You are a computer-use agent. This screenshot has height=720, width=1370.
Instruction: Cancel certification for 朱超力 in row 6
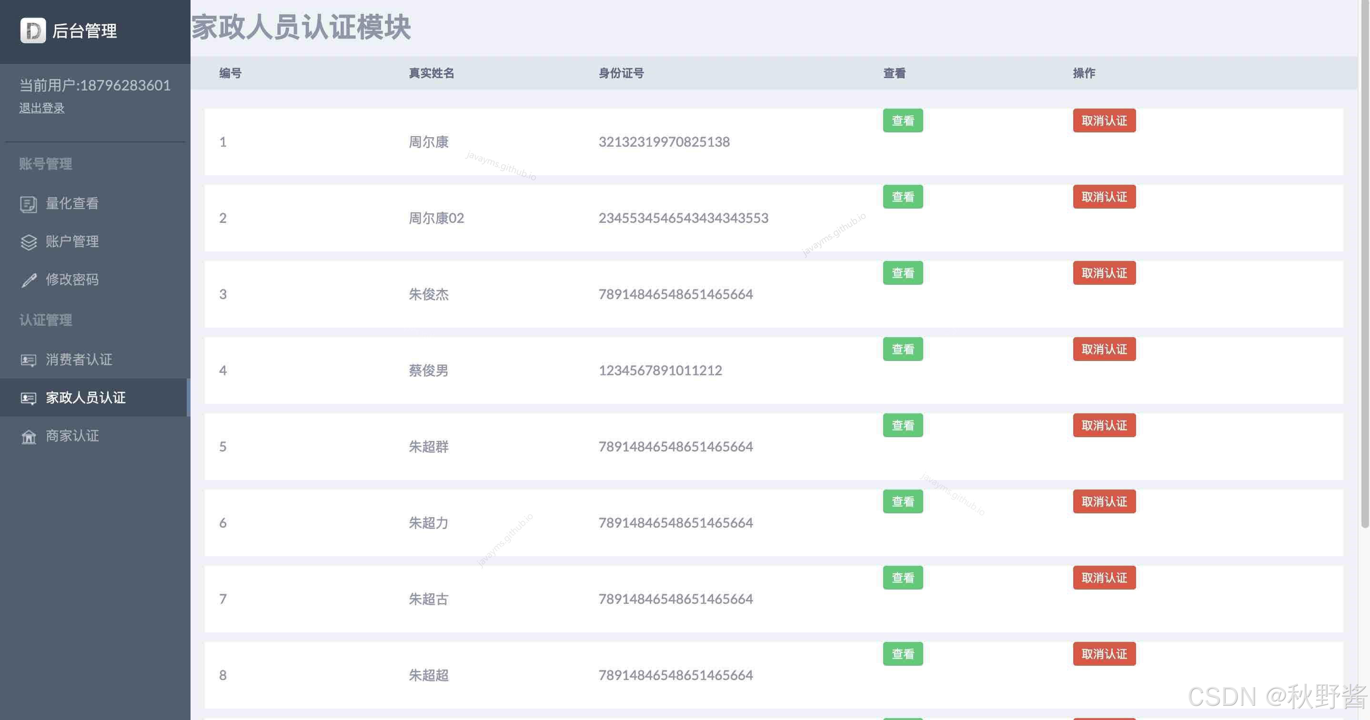tap(1104, 501)
